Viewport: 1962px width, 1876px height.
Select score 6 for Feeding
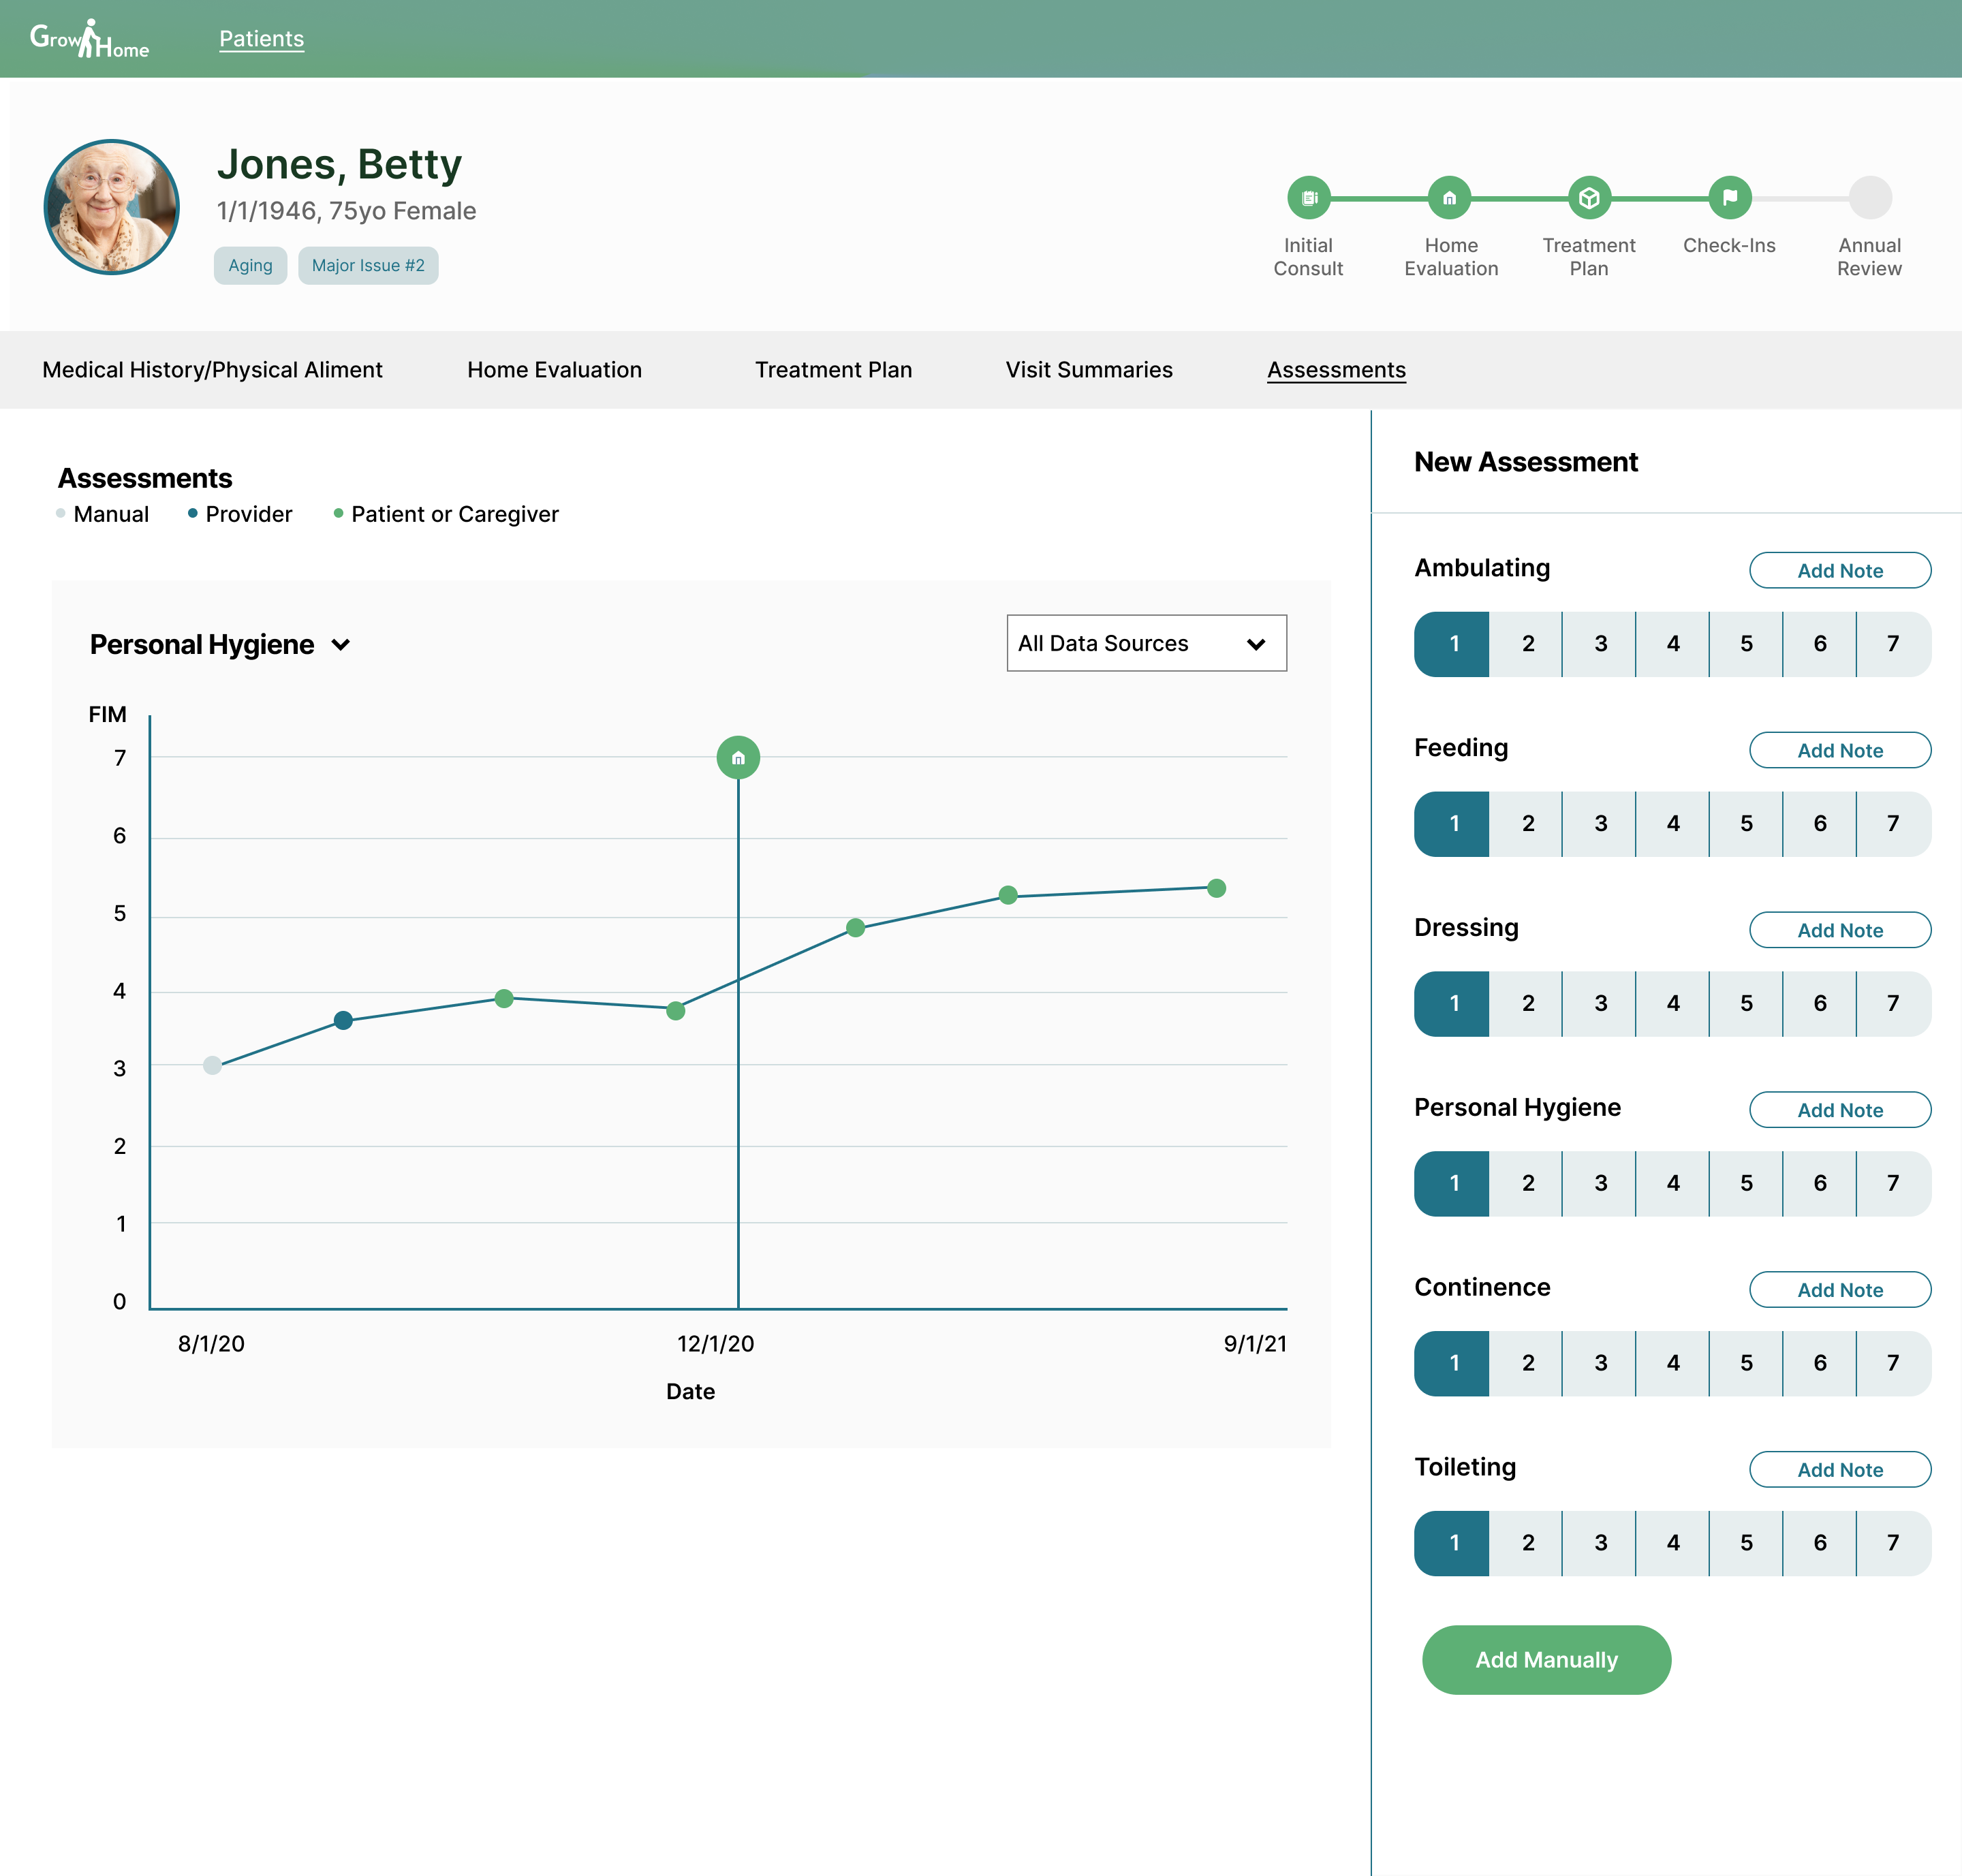pyautogui.click(x=1819, y=824)
